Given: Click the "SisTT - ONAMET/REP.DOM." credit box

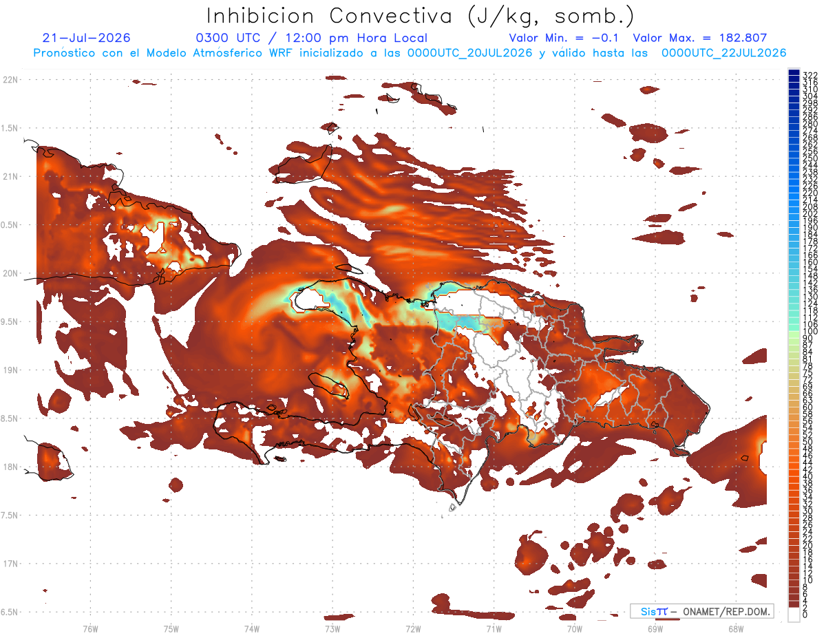Looking at the screenshot, I should point(701,611).
